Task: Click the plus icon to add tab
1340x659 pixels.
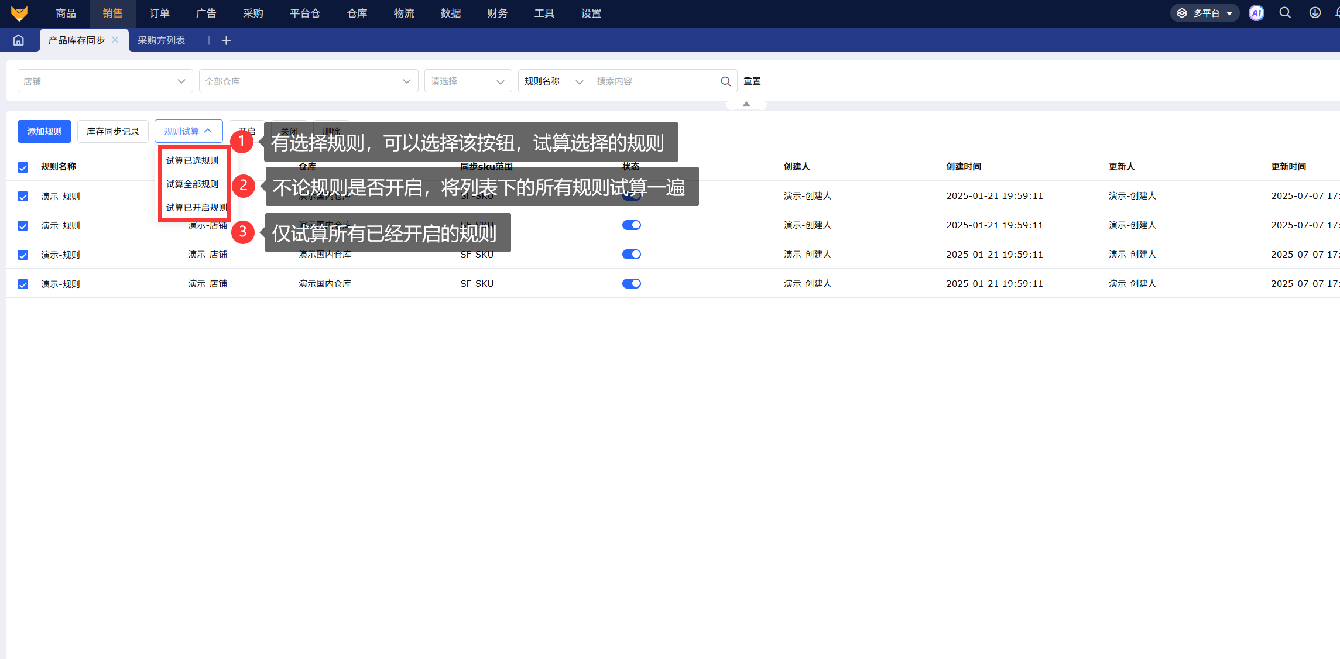Action: coord(226,40)
